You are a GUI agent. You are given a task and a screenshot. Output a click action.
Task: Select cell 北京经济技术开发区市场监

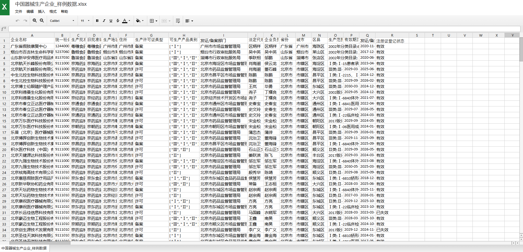(x=224, y=98)
